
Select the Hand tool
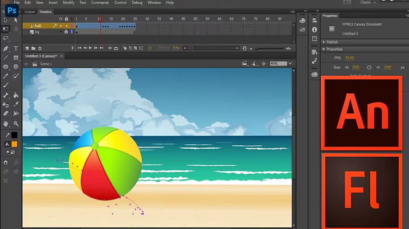pos(6,124)
